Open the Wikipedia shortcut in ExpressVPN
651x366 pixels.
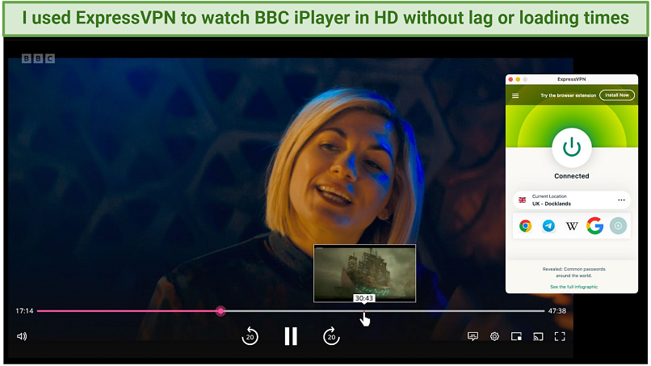[572, 226]
